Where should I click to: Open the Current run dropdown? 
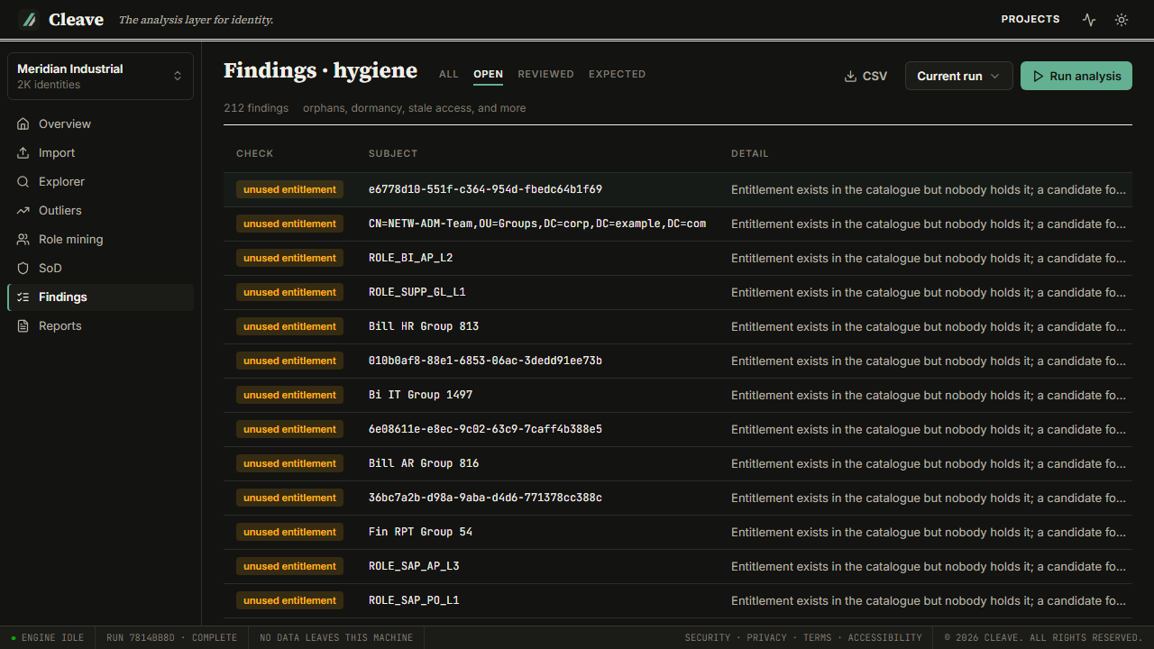(x=959, y=76)
